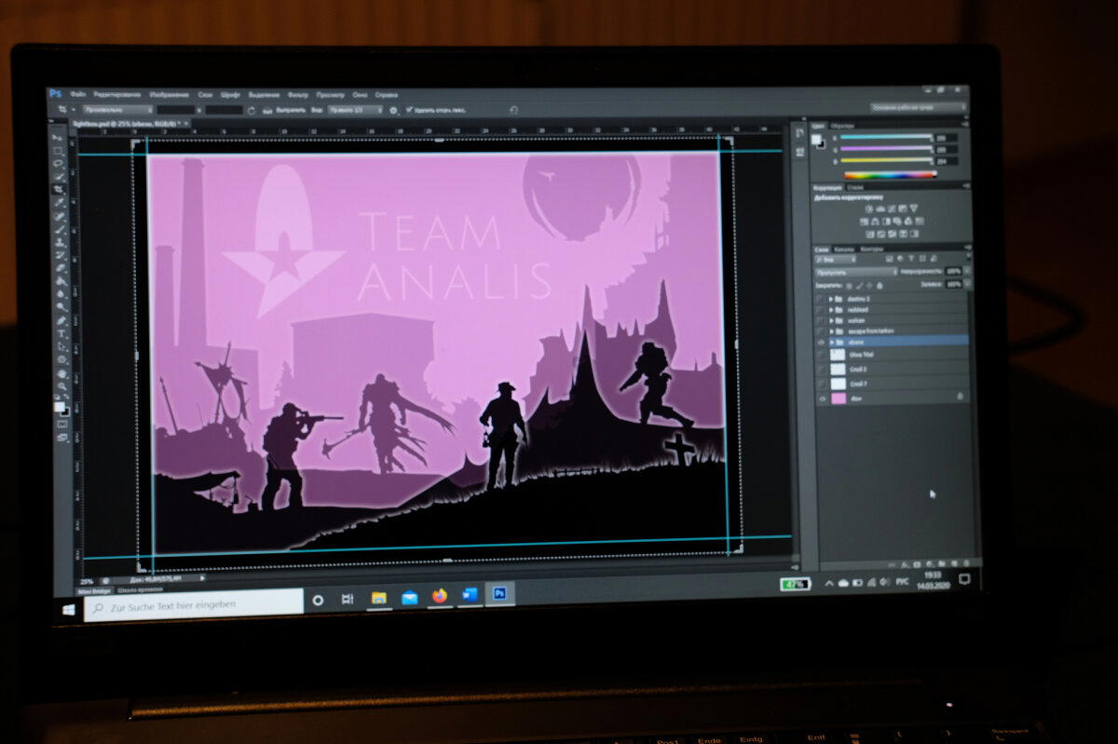
Task: Pick a color from the spectrum ramp
Action: tap(891, 174)
